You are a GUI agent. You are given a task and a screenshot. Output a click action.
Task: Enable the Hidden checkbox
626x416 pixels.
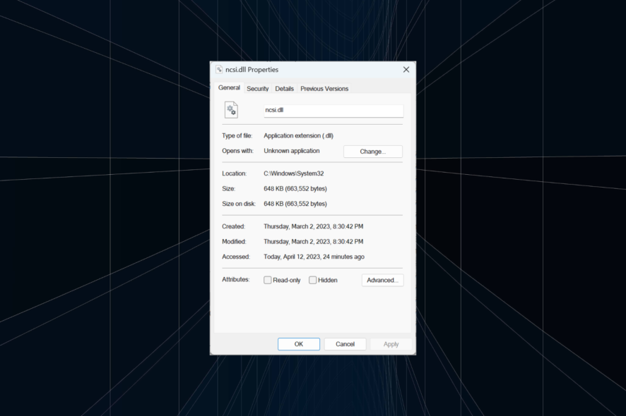pyautogui.click(x=312, y=280)
